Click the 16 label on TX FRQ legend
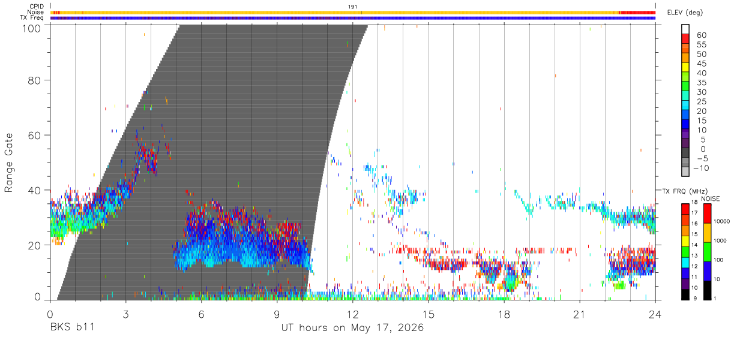This screenshot has height=340, width=737. click(694, 223)
